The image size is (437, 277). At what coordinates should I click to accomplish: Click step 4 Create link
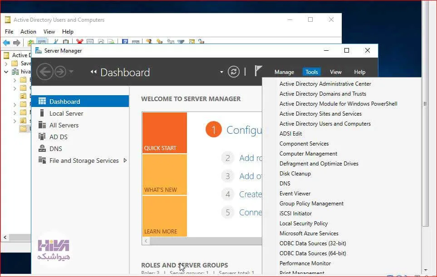click(x=250, y=194)
